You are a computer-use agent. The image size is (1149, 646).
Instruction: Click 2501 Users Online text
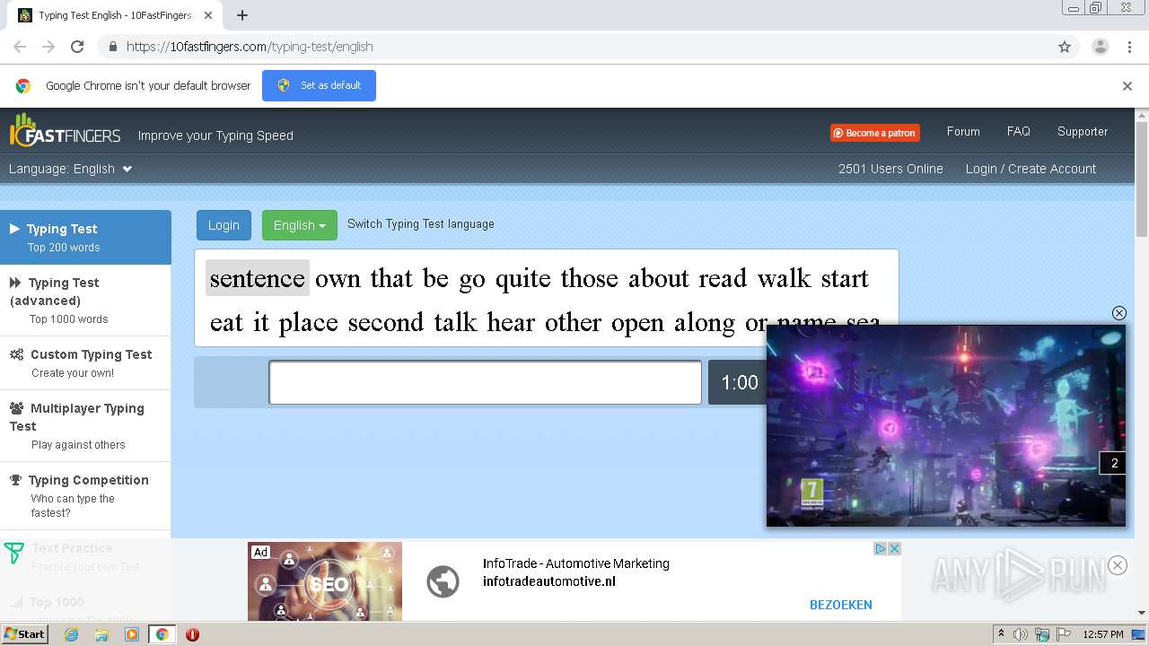pyautogui.click(x=890, y=169)
